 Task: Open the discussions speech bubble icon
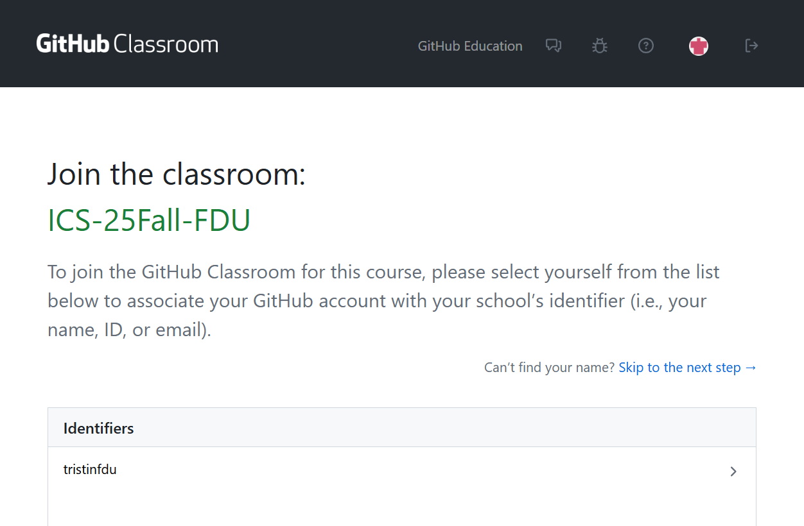(x=553, y=46)
